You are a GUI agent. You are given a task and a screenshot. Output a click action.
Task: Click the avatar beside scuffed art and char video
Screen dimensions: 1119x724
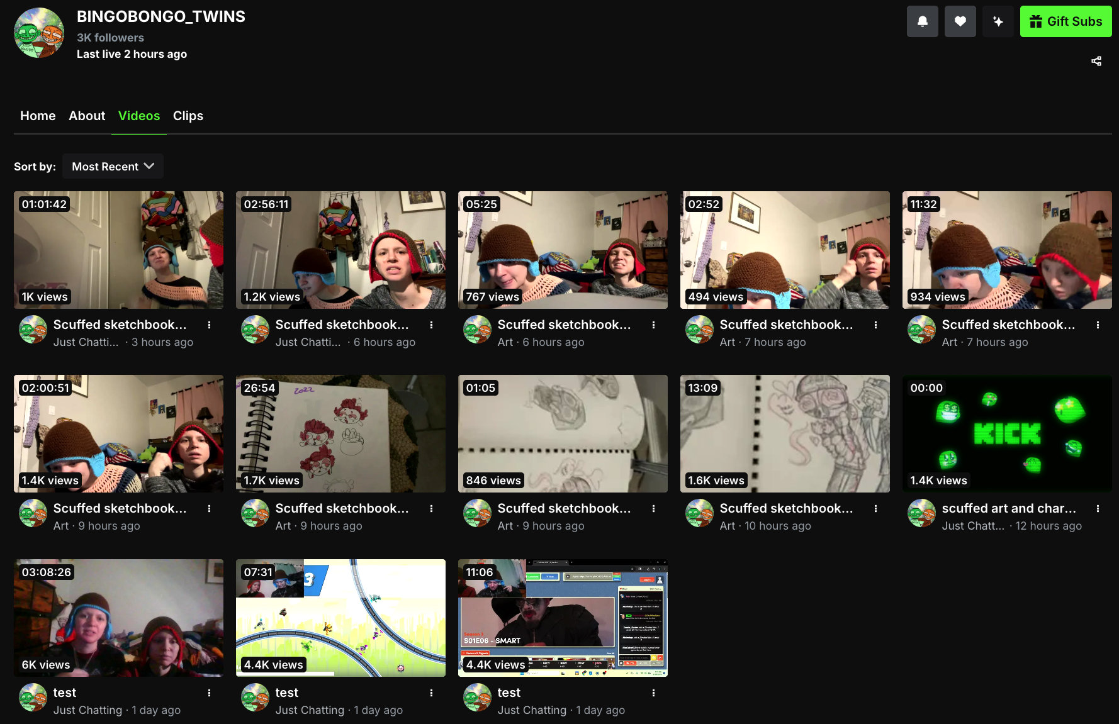(x=922, y=513)
